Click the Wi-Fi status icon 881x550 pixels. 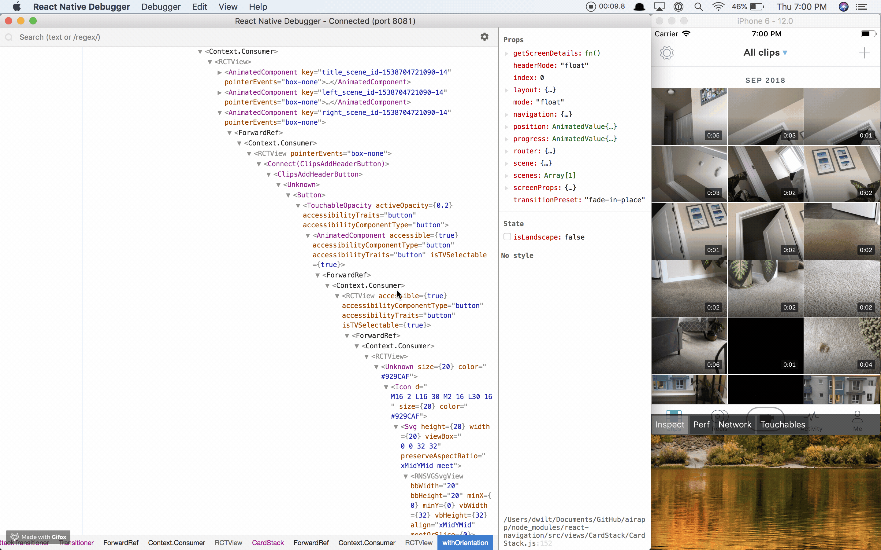point(718,6)
